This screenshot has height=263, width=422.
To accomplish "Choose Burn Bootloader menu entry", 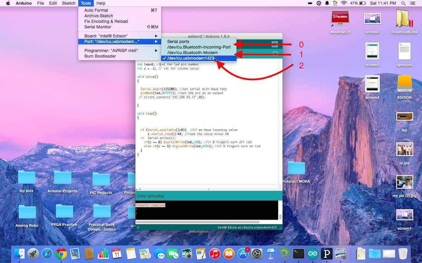I will tap(120, 56).
